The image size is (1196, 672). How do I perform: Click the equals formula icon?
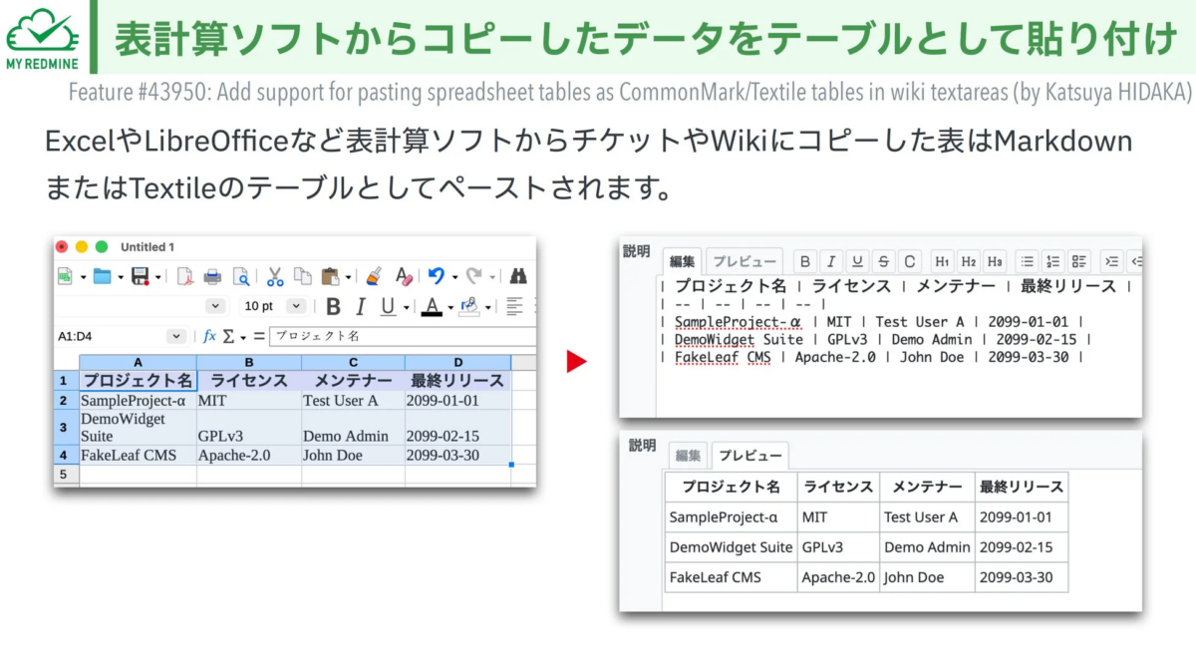[x=259, y=337]
